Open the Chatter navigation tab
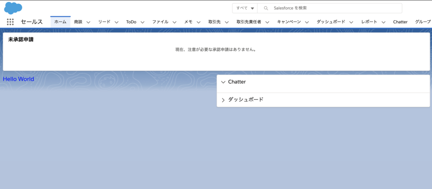 point(400,22)
